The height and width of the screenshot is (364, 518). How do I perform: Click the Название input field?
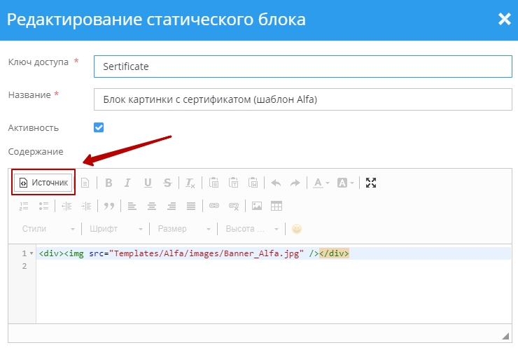pyautogui.click(x=302, y=99)
